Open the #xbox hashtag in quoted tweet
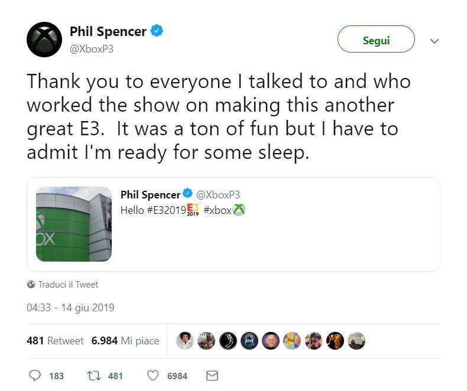This screenshot has width=467, height=391. [x=218, y=210]
